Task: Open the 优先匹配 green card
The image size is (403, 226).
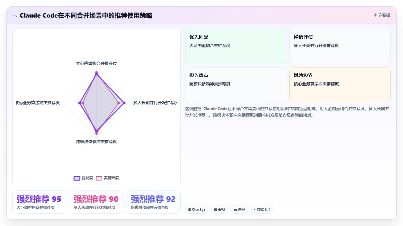Action: [x=236, y=46]
